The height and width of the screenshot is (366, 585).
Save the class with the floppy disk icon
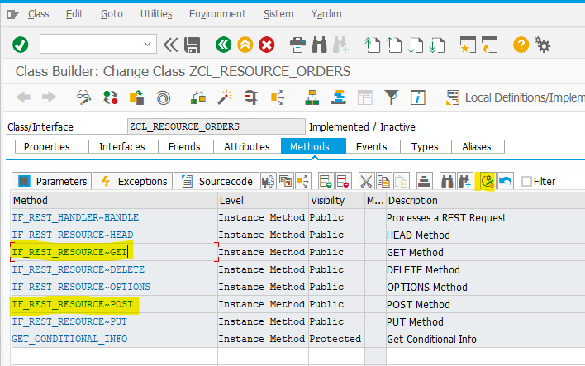click(193, 45)
